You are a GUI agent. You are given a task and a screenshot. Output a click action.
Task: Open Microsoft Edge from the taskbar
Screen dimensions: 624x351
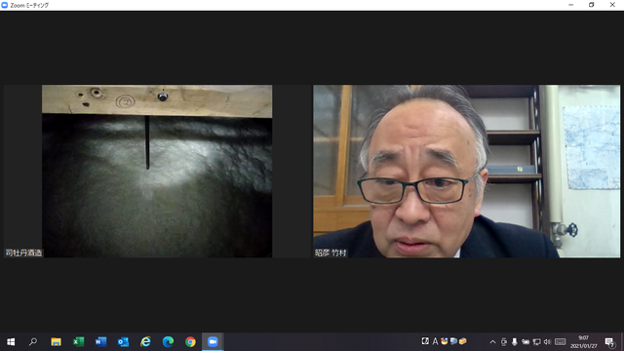[x=168, y=342]
